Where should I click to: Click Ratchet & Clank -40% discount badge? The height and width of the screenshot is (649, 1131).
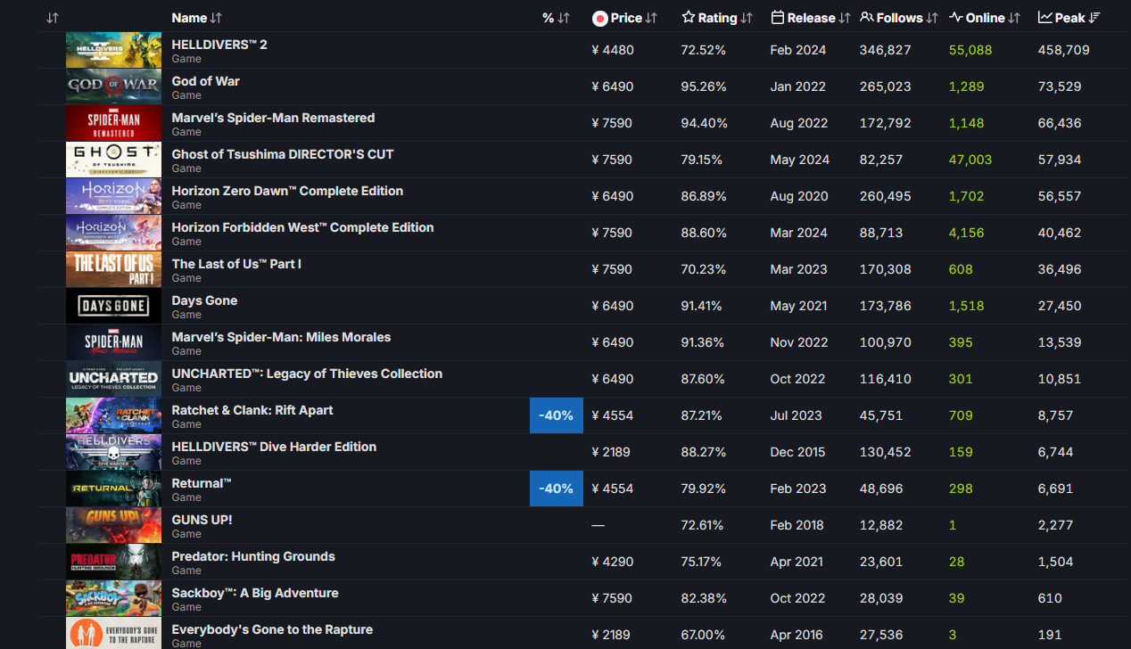[557, 415]
